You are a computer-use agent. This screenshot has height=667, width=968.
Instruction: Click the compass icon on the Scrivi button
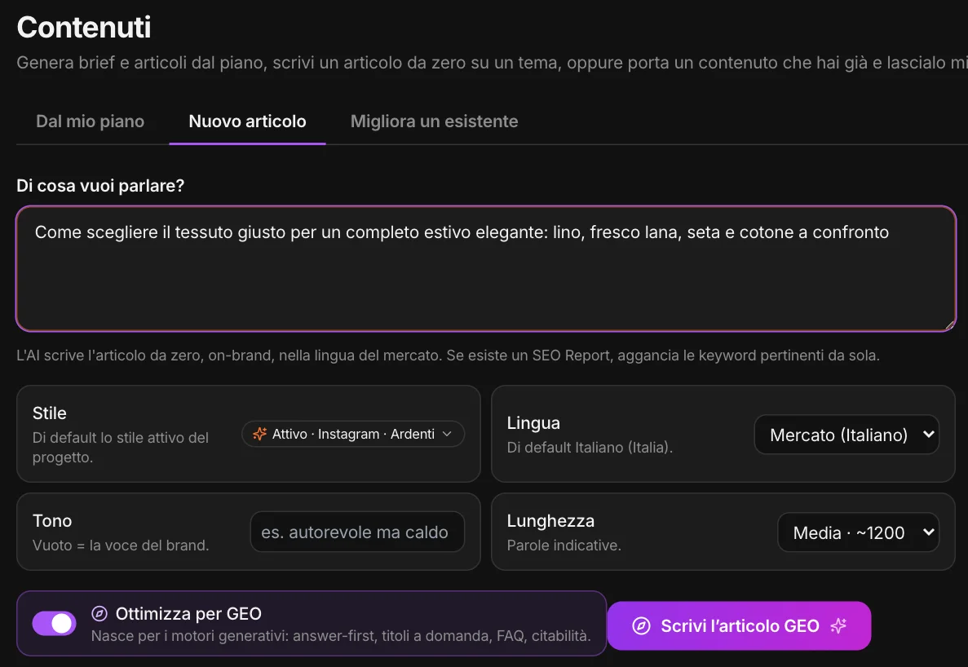pos(642,625)
